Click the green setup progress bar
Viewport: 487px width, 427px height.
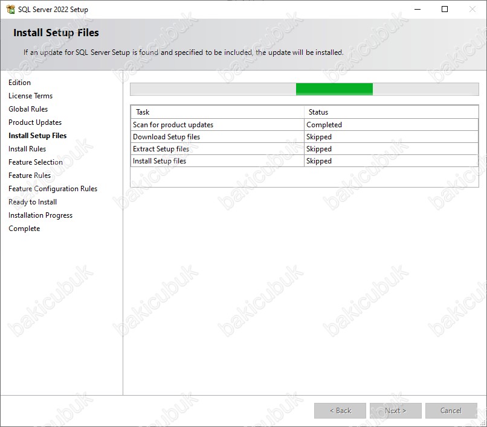coord(305,89)
